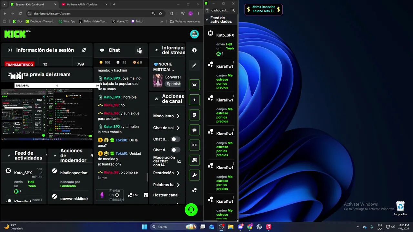
Task: Open the WhatsApp bookmark
Action: (67, 22)
